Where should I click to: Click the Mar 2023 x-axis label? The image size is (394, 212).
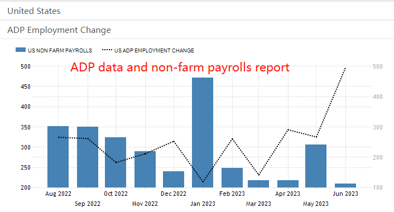point(258,204)
